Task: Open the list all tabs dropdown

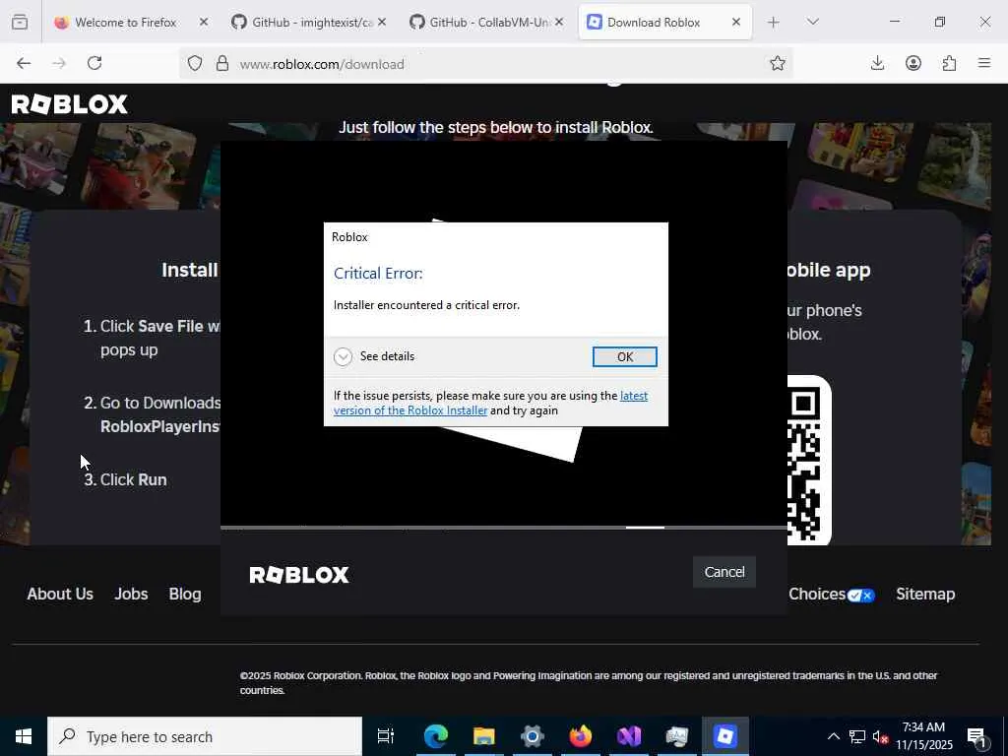Action: (812, 23)
